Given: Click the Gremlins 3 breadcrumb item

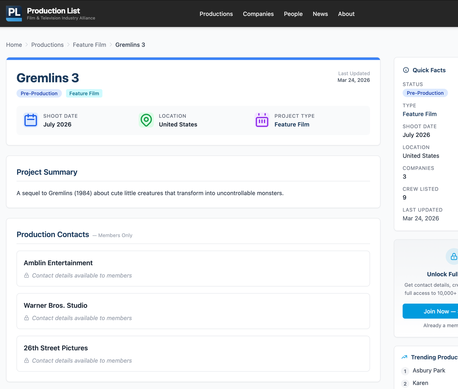Looking at the screenshot, I should pos(130,45).
